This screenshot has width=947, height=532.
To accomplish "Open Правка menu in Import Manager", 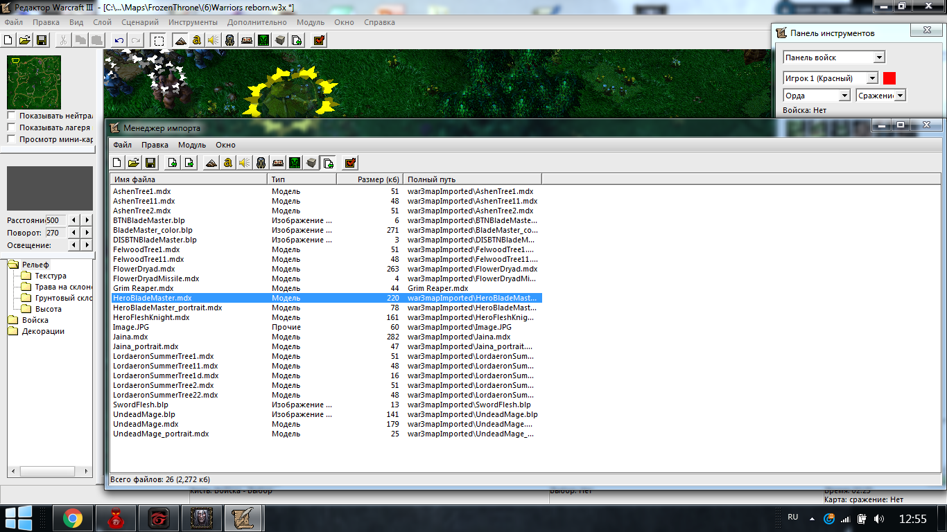I will tap(155, 145).
